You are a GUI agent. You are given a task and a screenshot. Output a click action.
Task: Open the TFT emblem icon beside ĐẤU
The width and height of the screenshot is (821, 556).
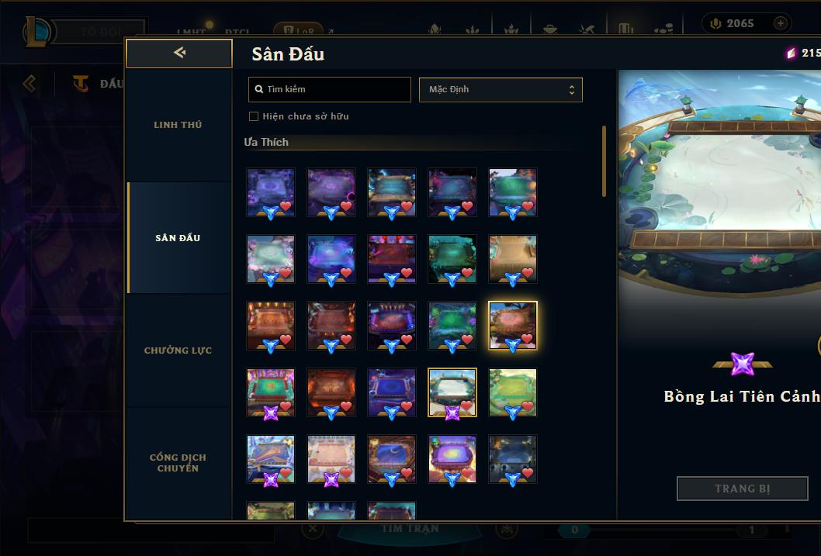80,83
